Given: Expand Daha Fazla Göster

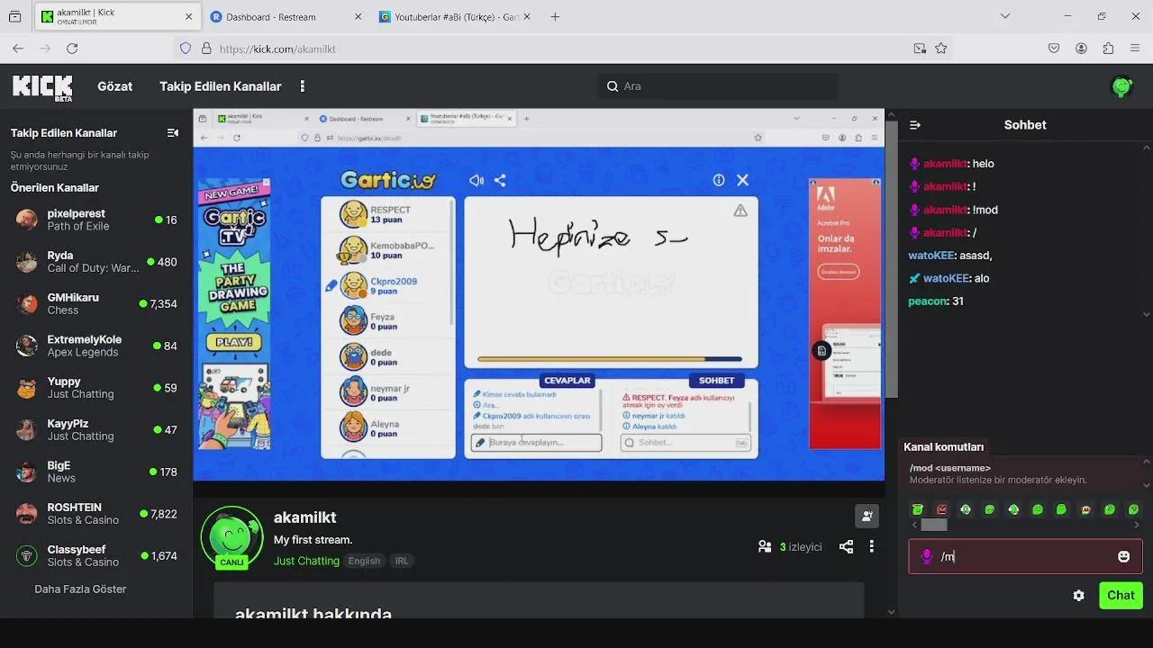Looking at the screenshot, I should (80, 589).
